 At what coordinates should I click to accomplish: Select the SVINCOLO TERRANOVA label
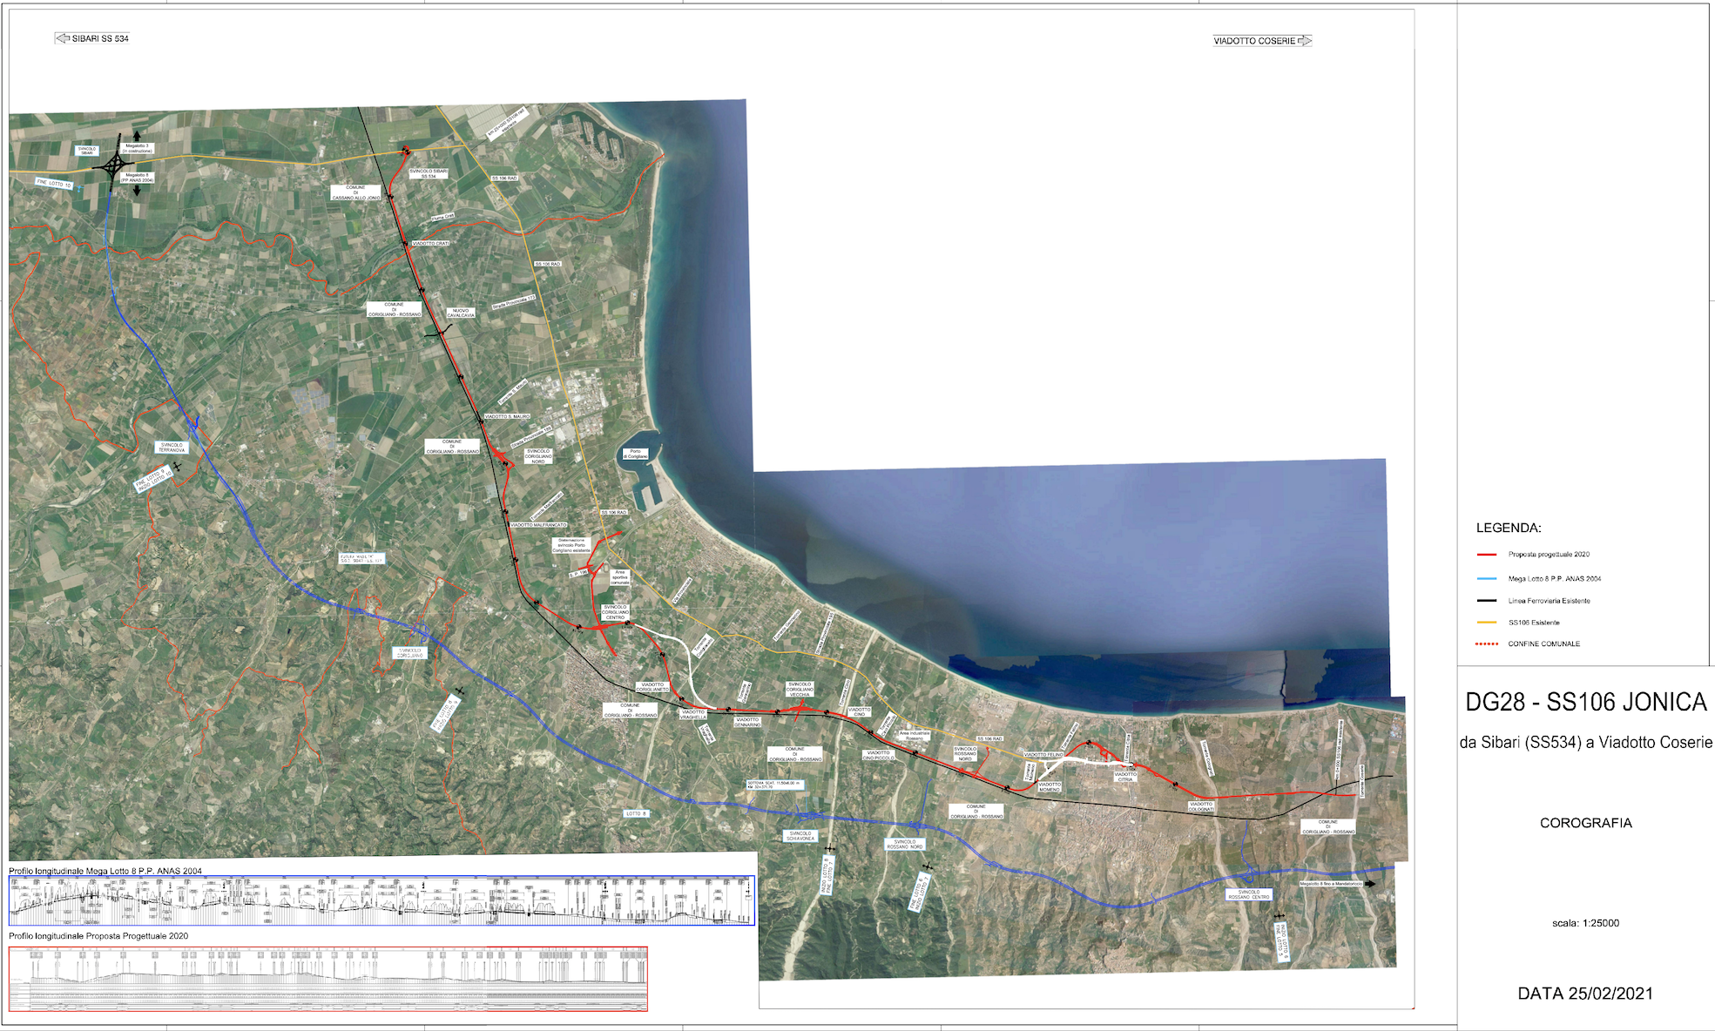point(172,448)
